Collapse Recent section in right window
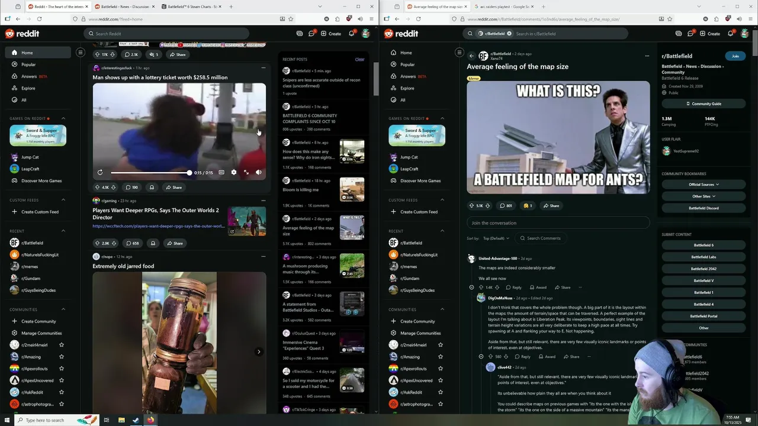758x426 pixels. tap(442, 231)
